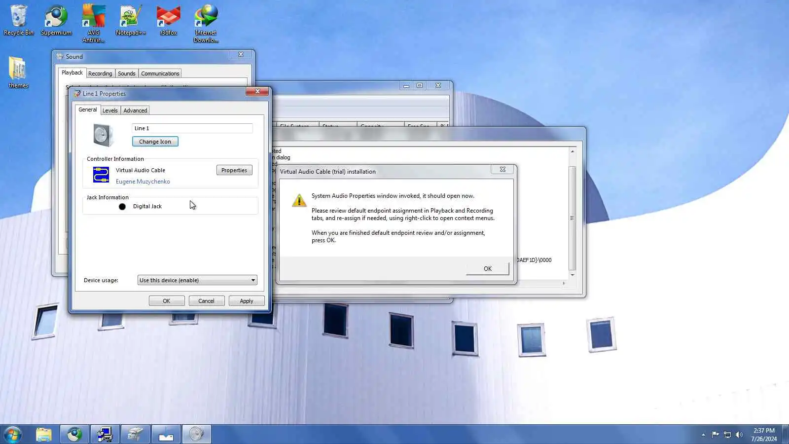789x444 pixels.
Task: Click the installer log scroll right arrow
Action: tap(564, 283)
